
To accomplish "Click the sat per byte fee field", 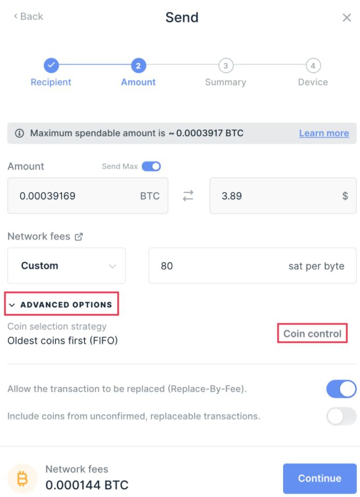I will (252, 266).
